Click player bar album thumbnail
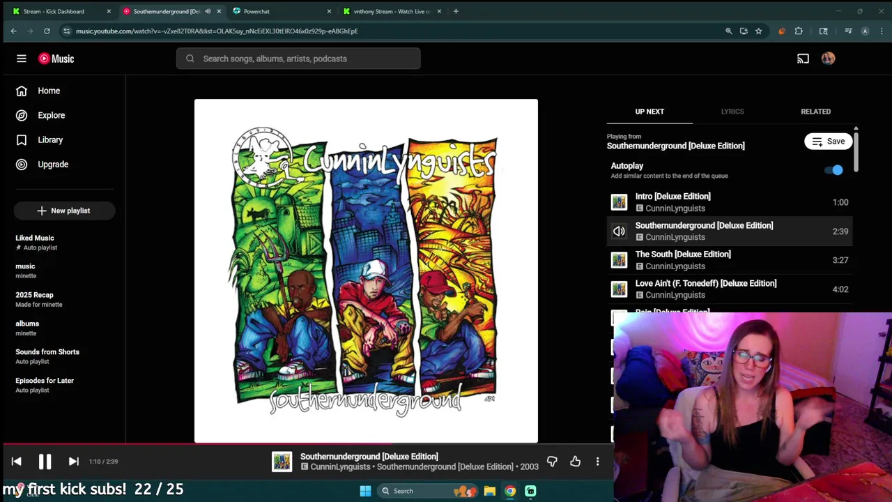The height and width of the screenshot is (502, 892). coord(282,462)
